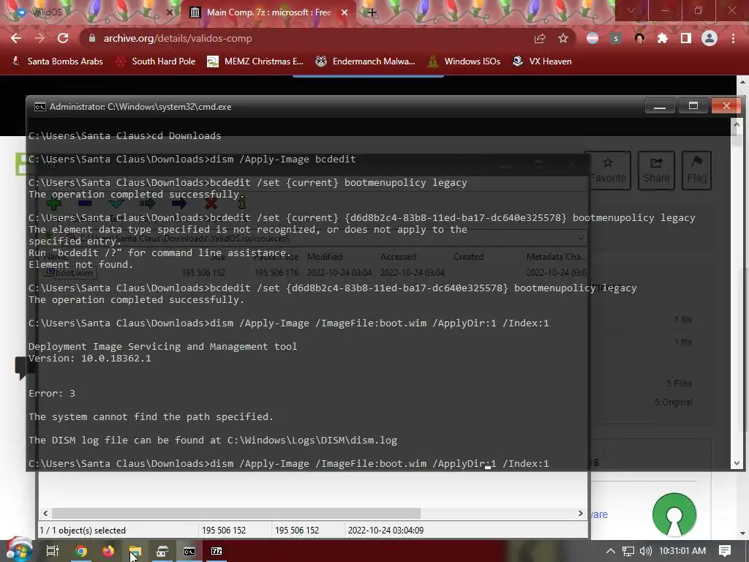Bookmark this page with the star icon
The image size is (749, 562).
click(x=563, y=38)
